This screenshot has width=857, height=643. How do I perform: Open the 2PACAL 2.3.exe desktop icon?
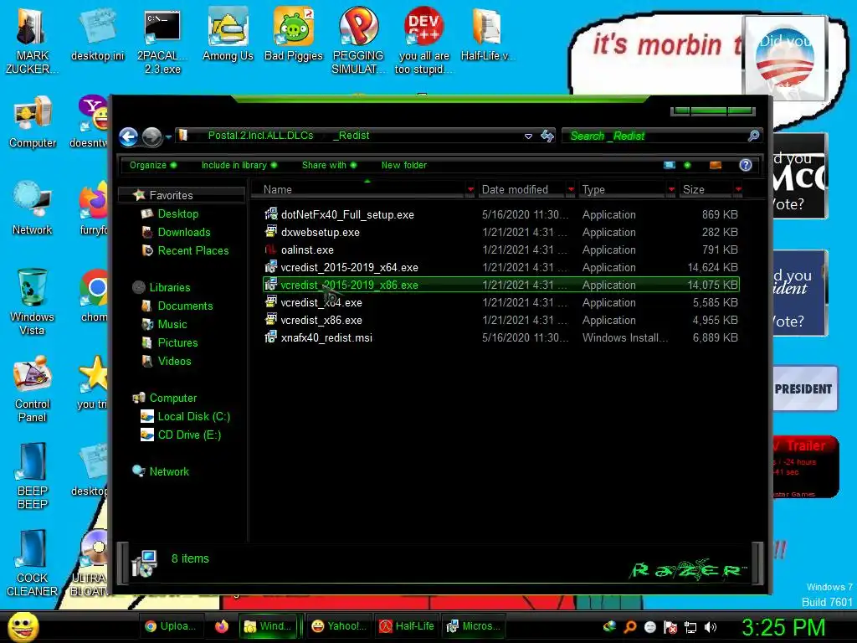click(162, 40)
